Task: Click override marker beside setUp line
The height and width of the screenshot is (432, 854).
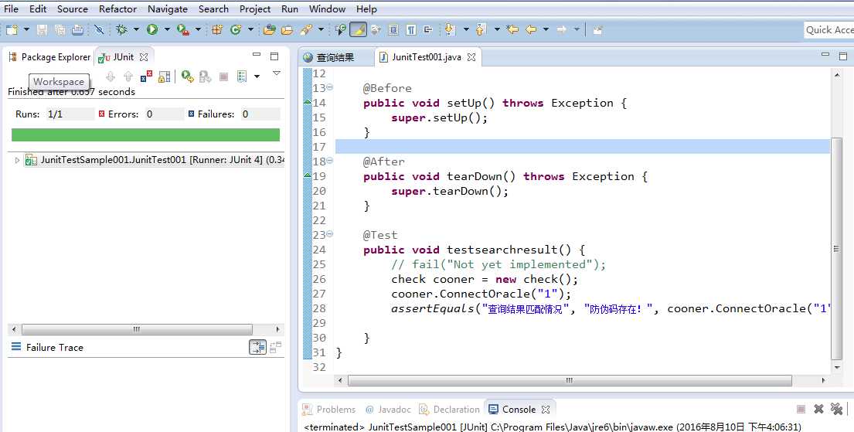Action: 307,103
